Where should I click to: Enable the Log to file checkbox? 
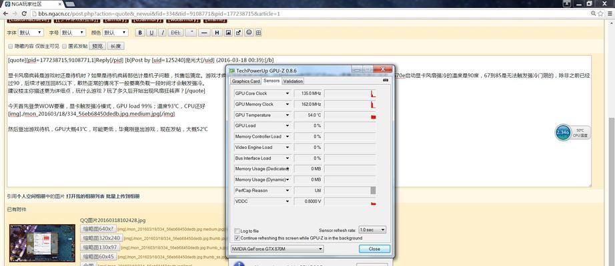click(237, 231)
